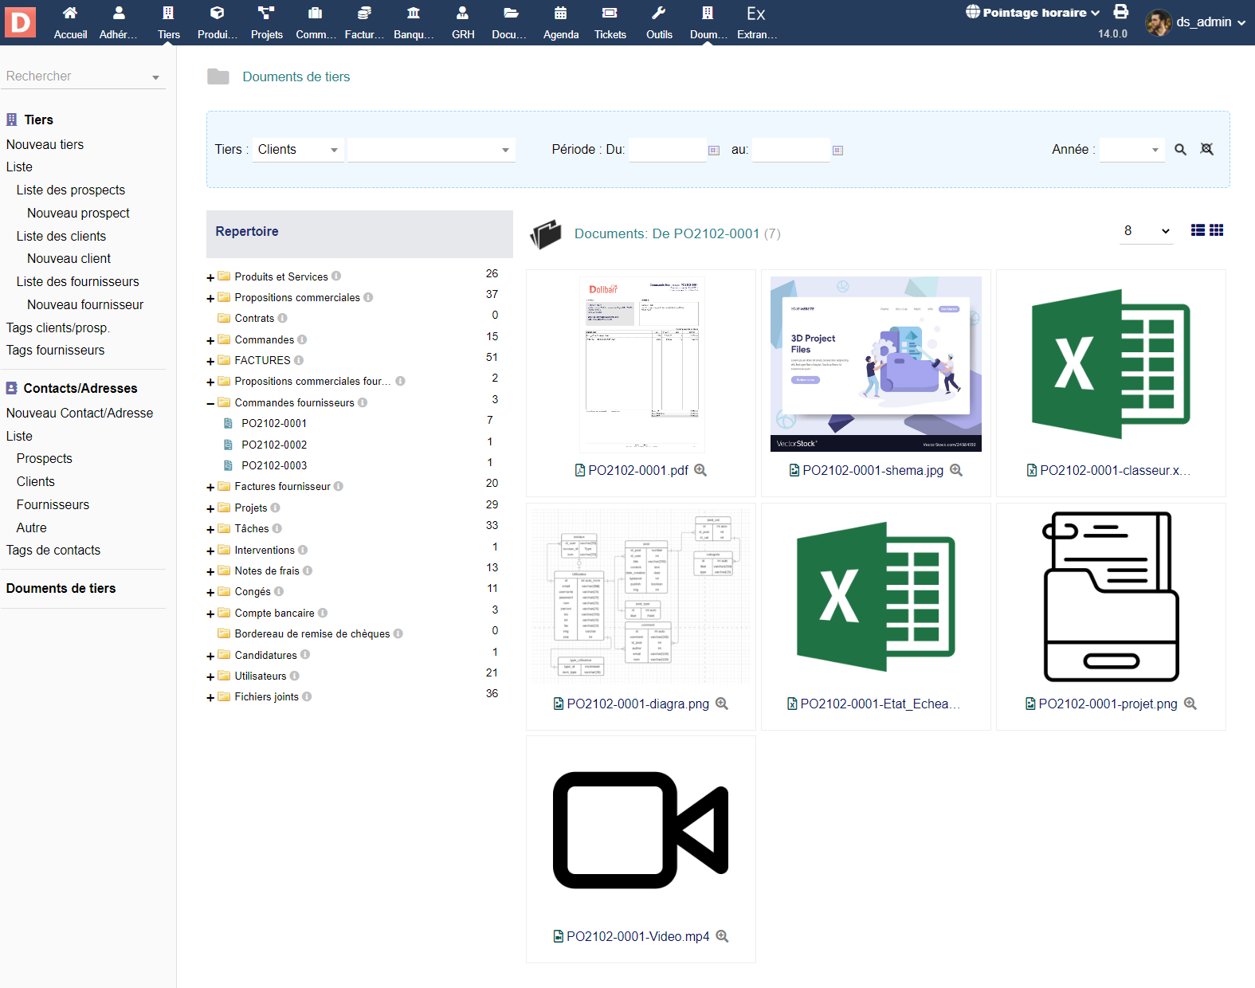1255x988 pixels.
Task: Select PO2102-0002 in the tree
Action: point(274,445)
